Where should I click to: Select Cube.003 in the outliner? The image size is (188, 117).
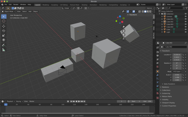(x=170, y=24)
